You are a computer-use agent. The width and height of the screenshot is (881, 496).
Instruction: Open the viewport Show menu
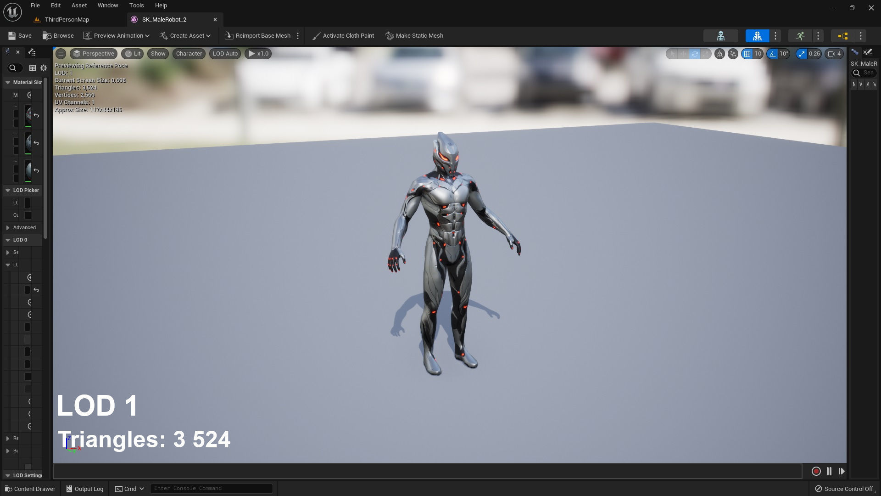point(158,54)
